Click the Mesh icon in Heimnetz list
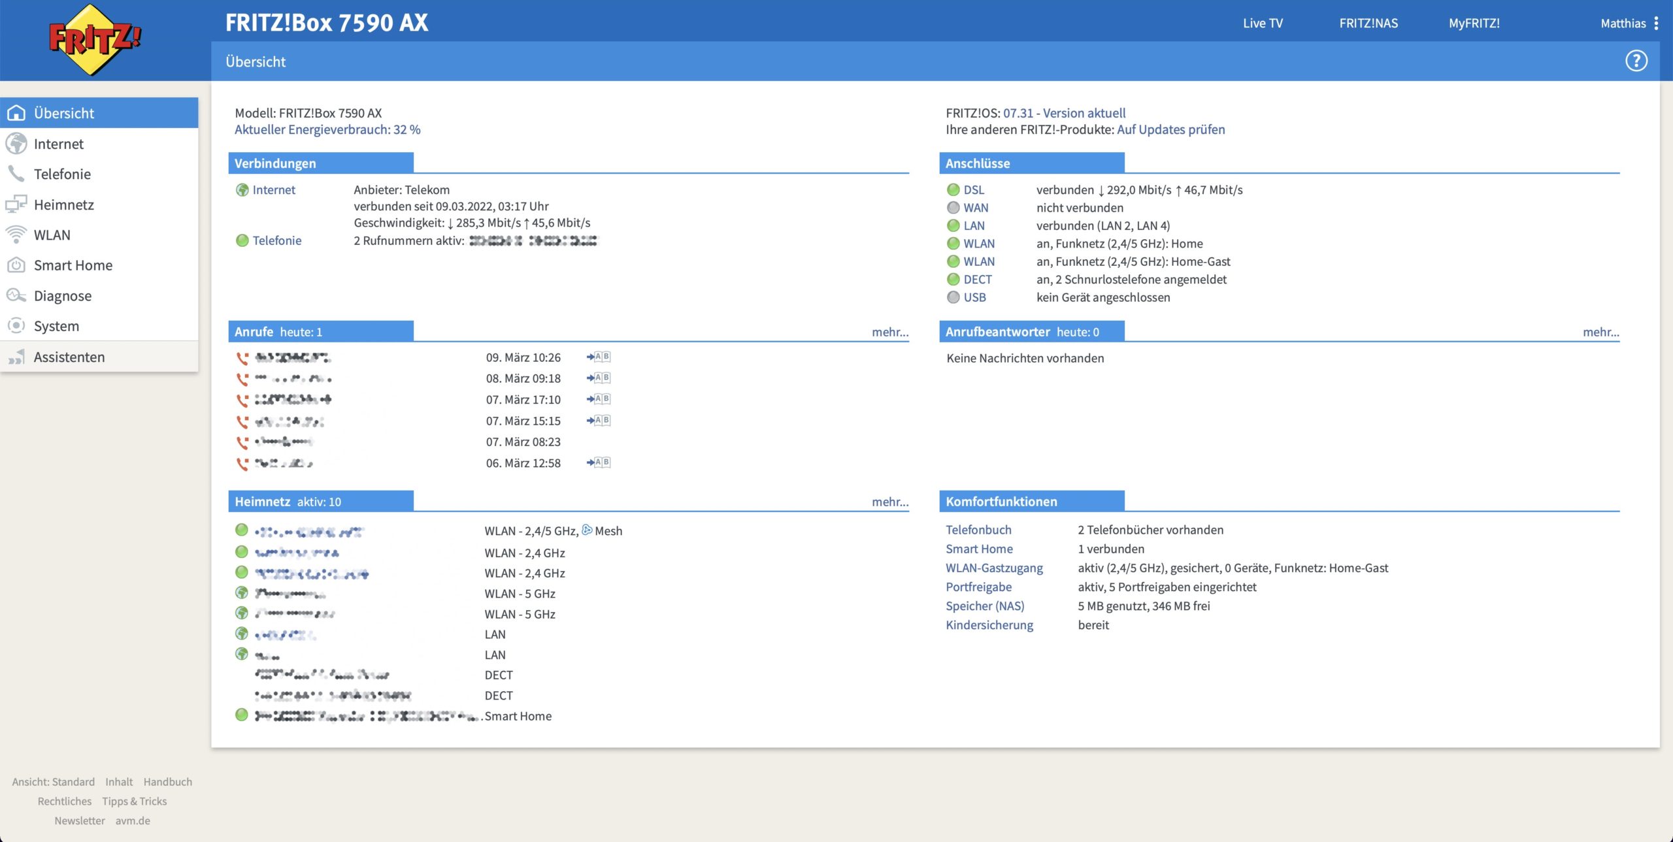 coord(587,530)
